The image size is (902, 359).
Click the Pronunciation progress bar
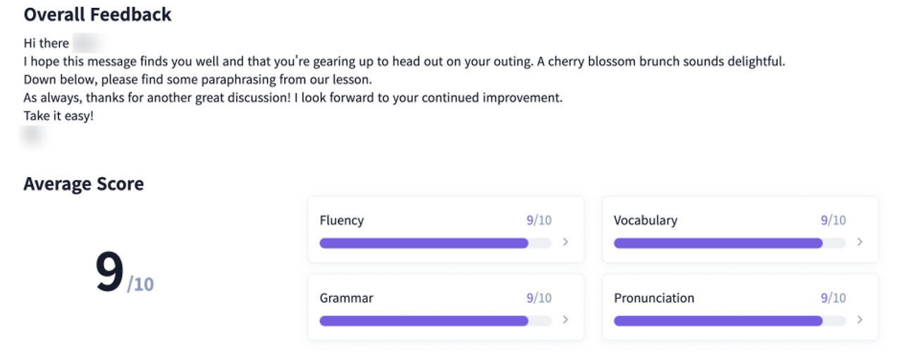tap(729, 321)
